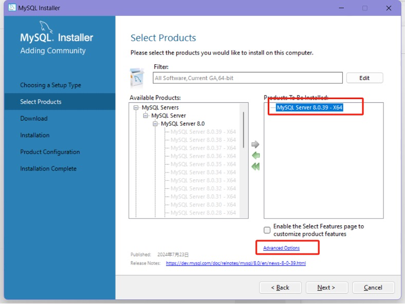Click the green double-arrow remove all icon
The width and height of the screenshot is (405, 304).
[255, 166]
